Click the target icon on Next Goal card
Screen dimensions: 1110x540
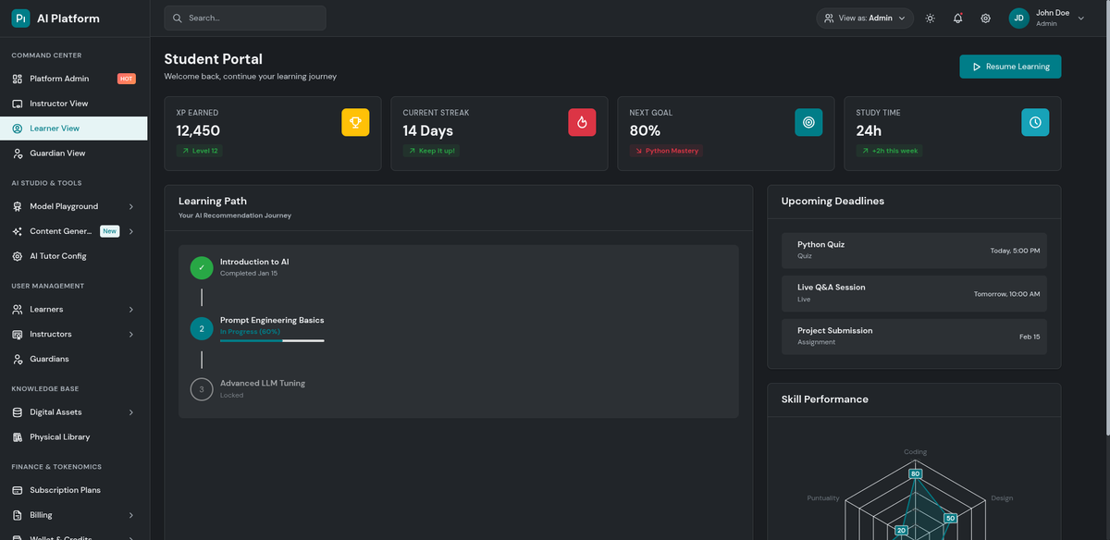808,121
